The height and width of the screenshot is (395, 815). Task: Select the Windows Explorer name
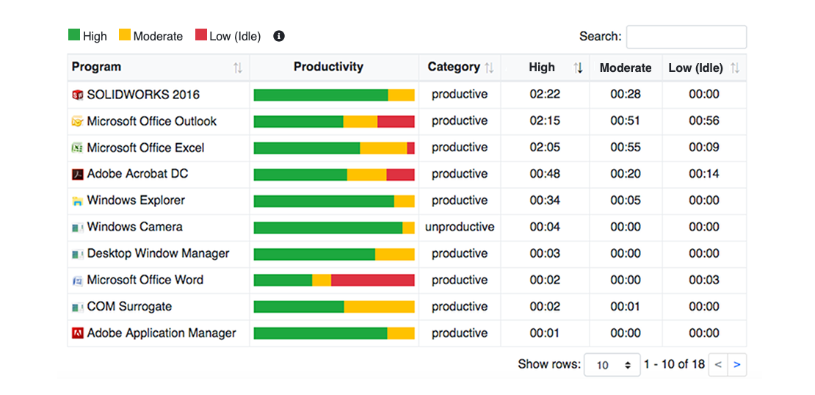click(136, 200)
